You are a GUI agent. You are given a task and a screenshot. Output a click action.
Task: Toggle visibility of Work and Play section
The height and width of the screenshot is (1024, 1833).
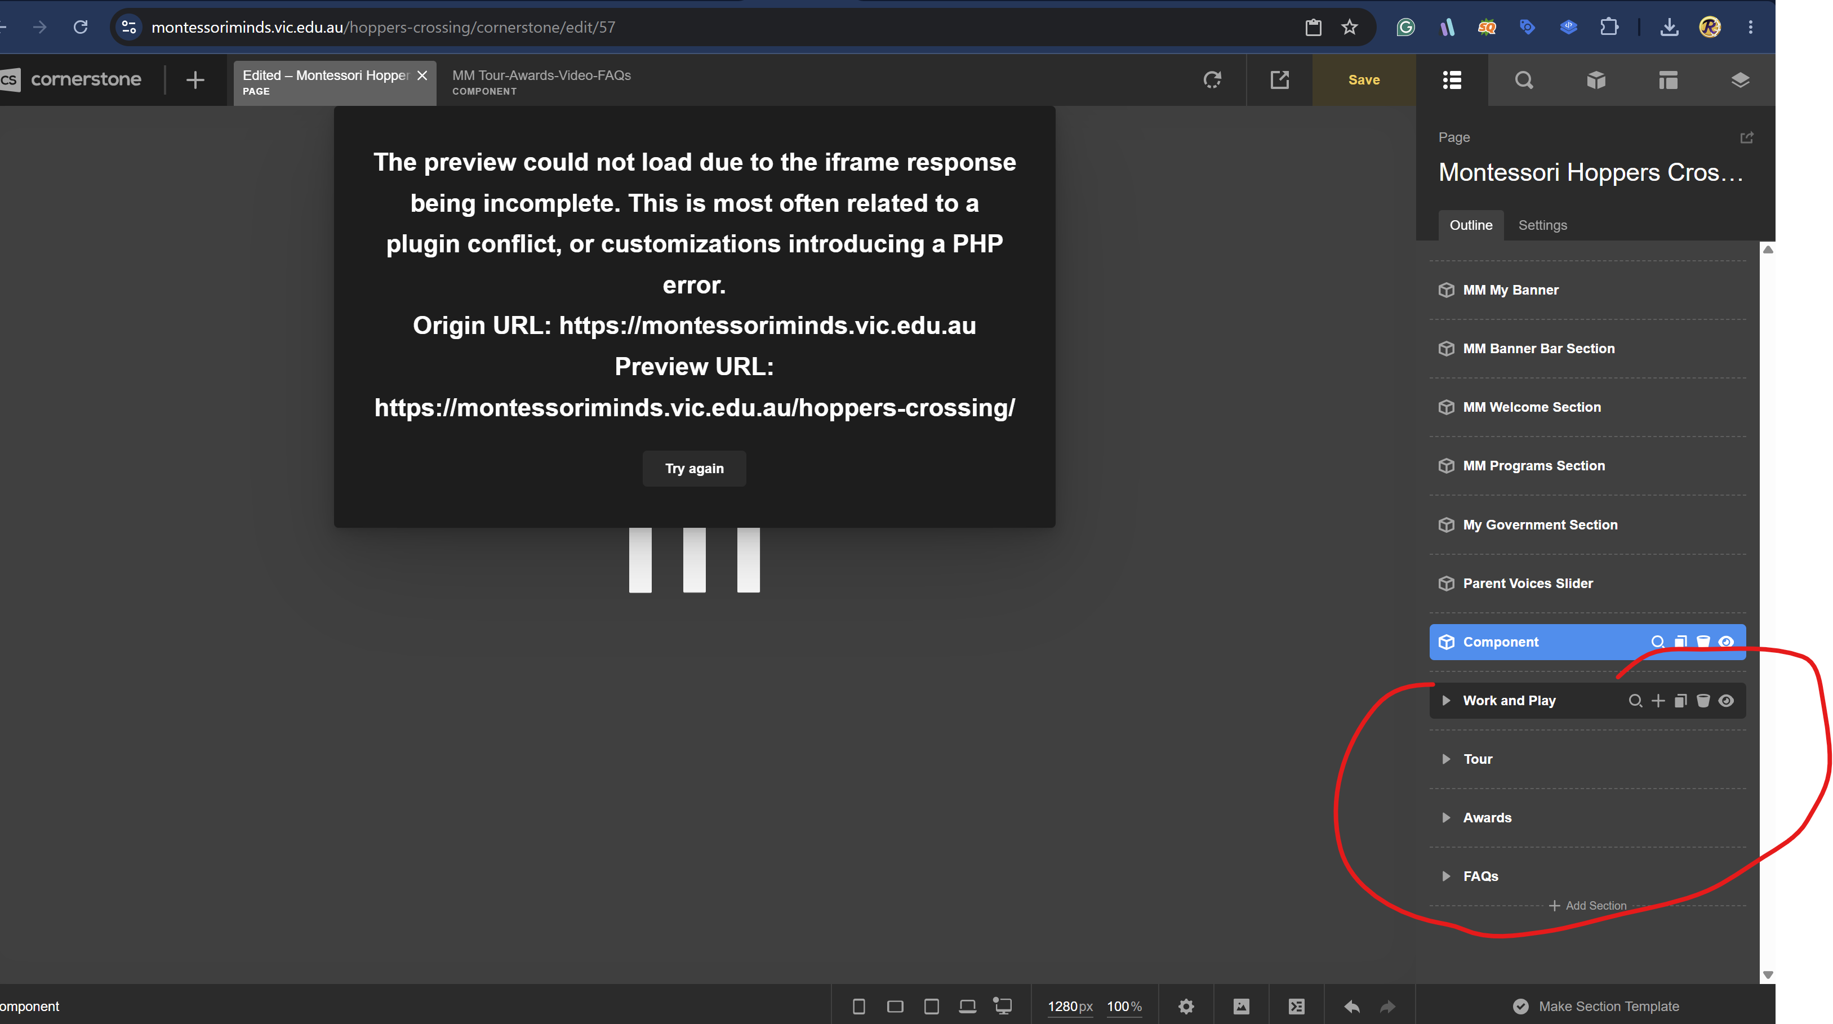pos(1725,701)
